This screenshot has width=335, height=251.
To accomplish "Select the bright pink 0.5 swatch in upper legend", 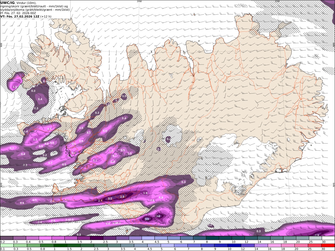I will coord(45,238).
